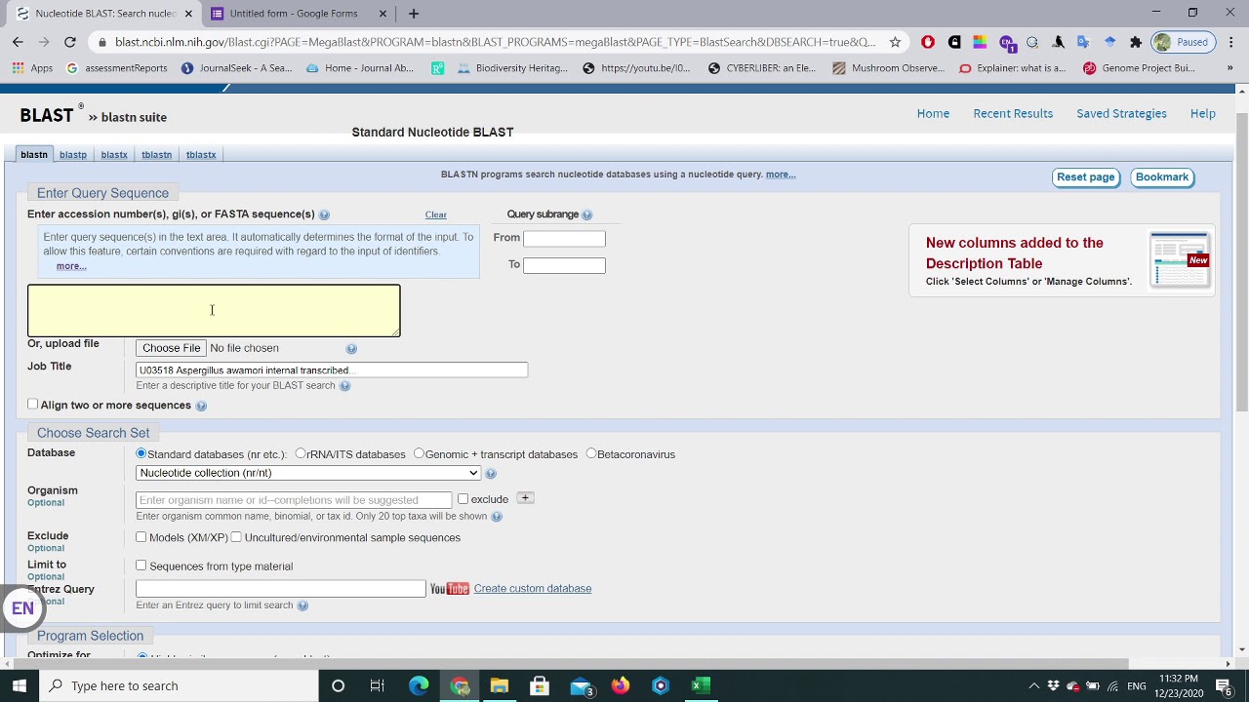Select Standard databases radio option
The height and width of the screenshot is (702, 1249).
[x=141, y=453]
